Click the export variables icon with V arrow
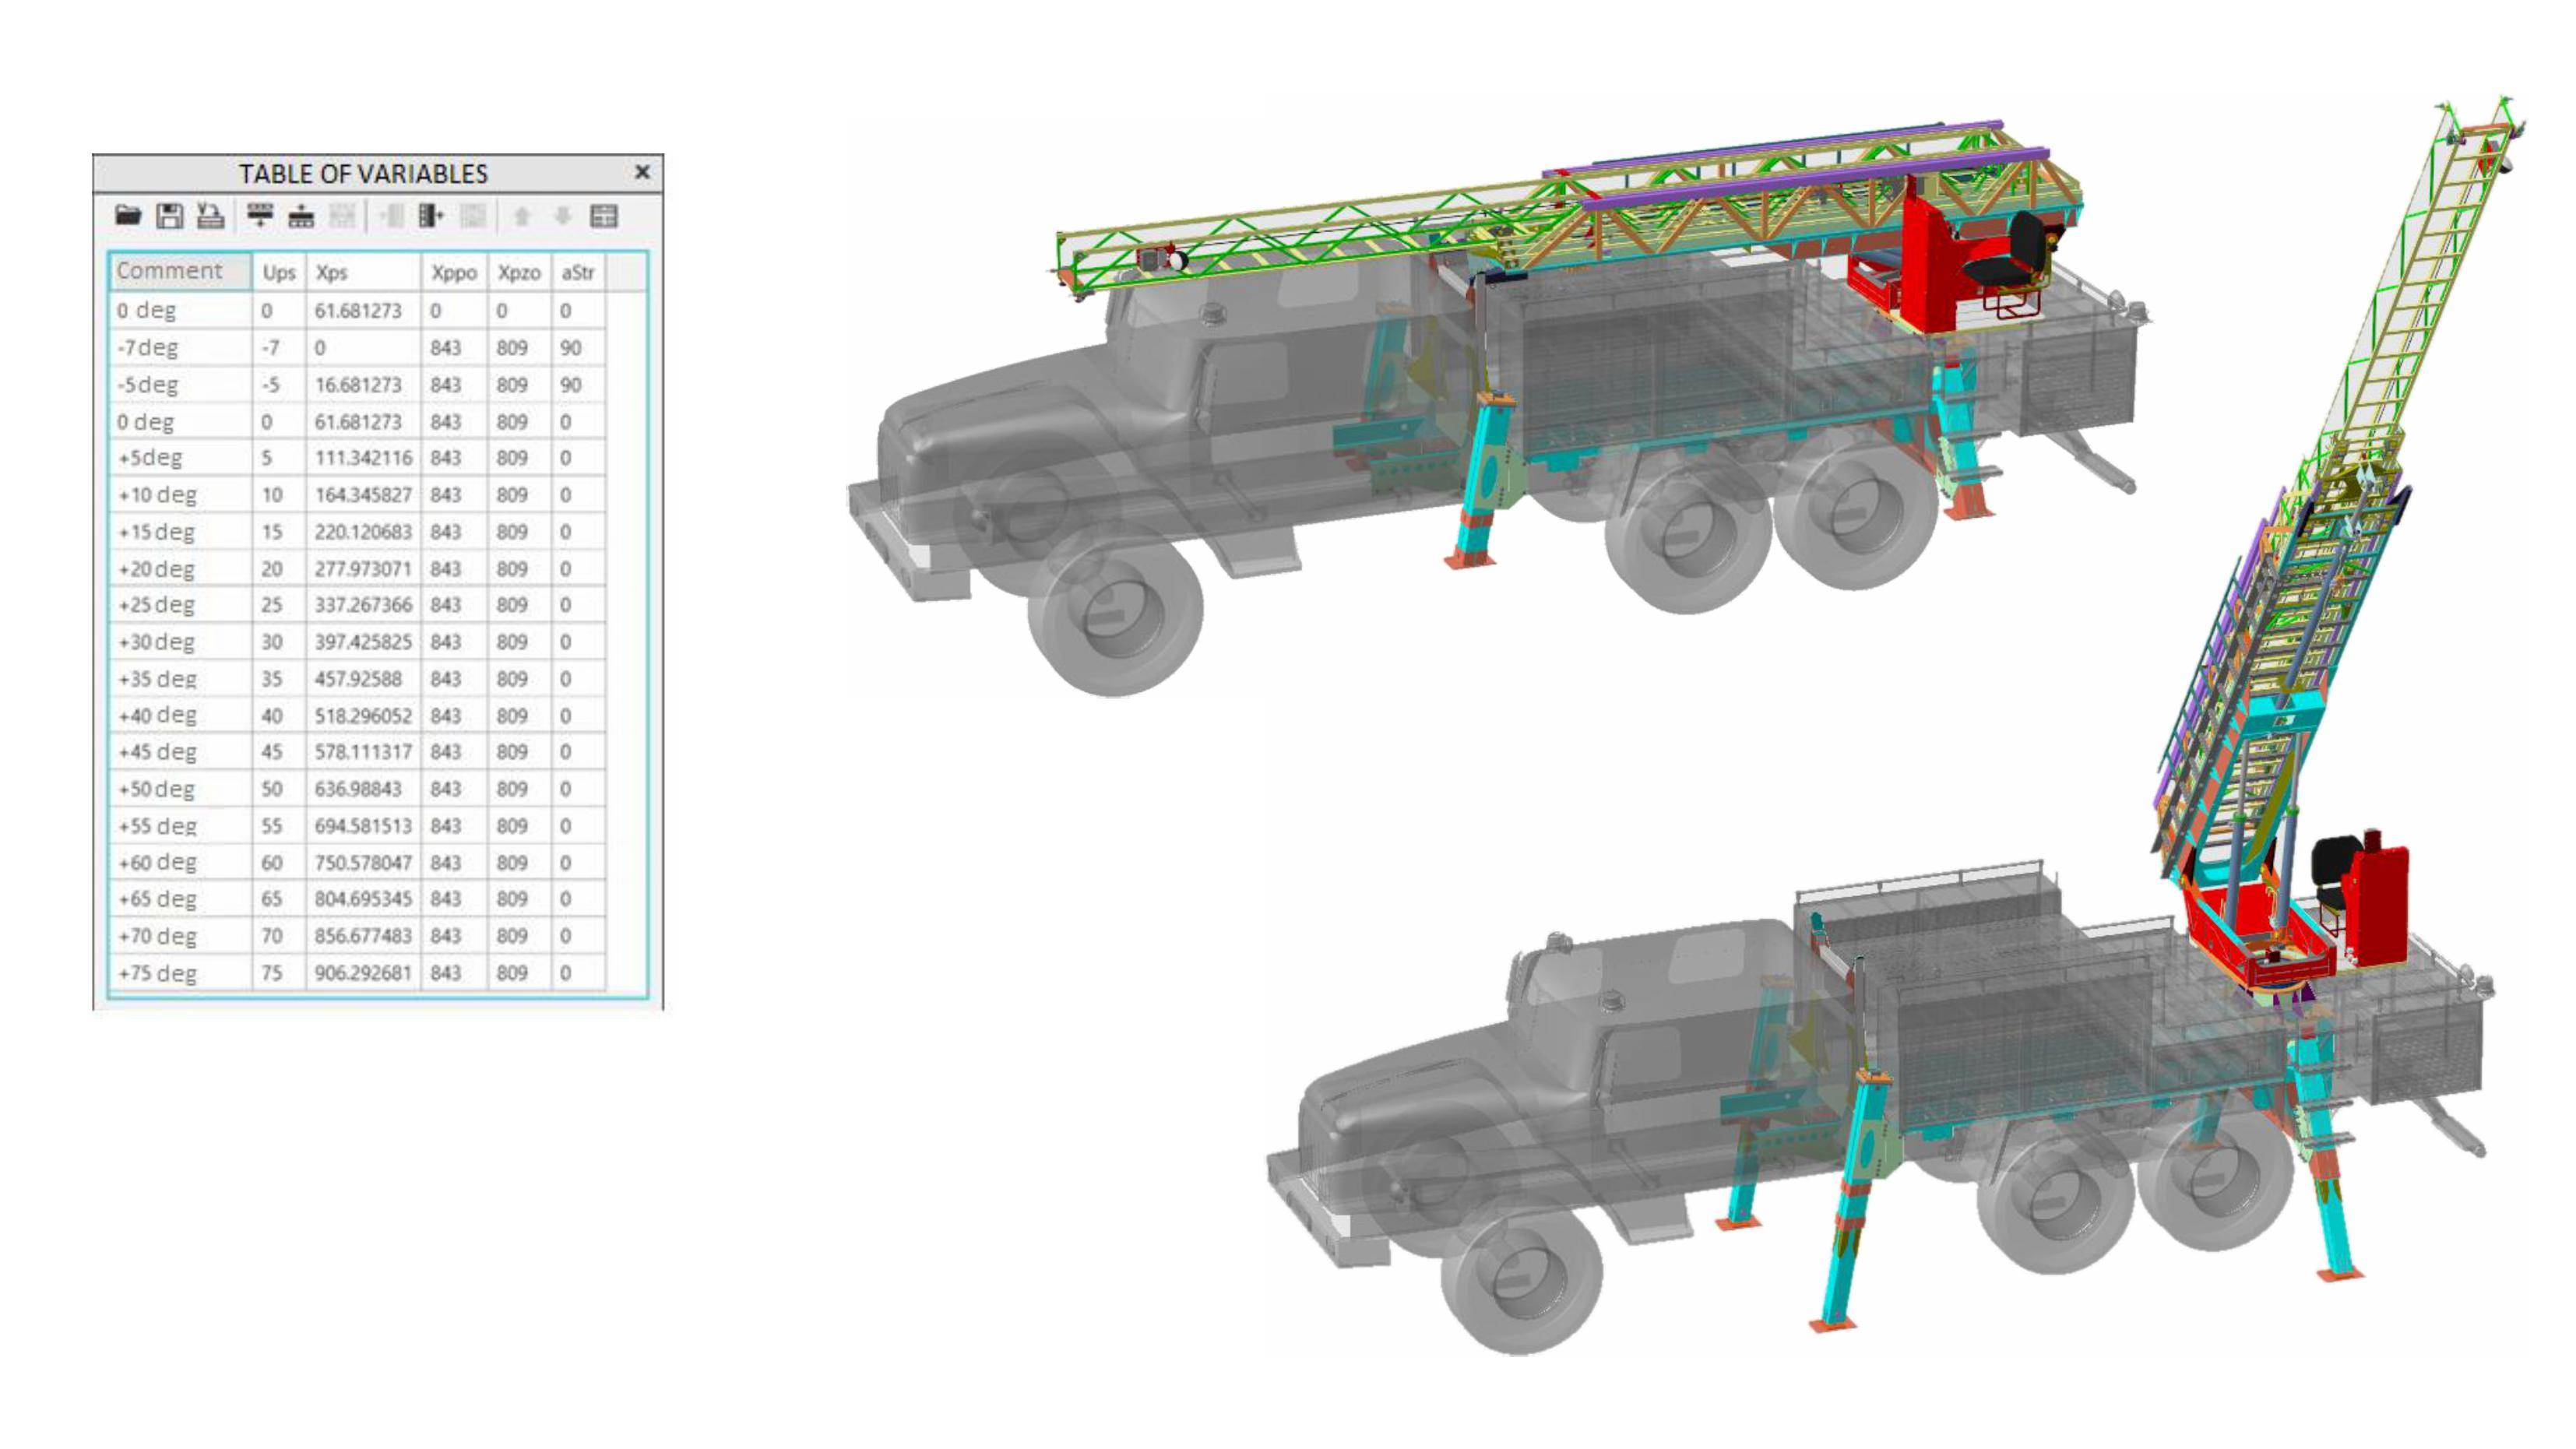 click(210, 215)
